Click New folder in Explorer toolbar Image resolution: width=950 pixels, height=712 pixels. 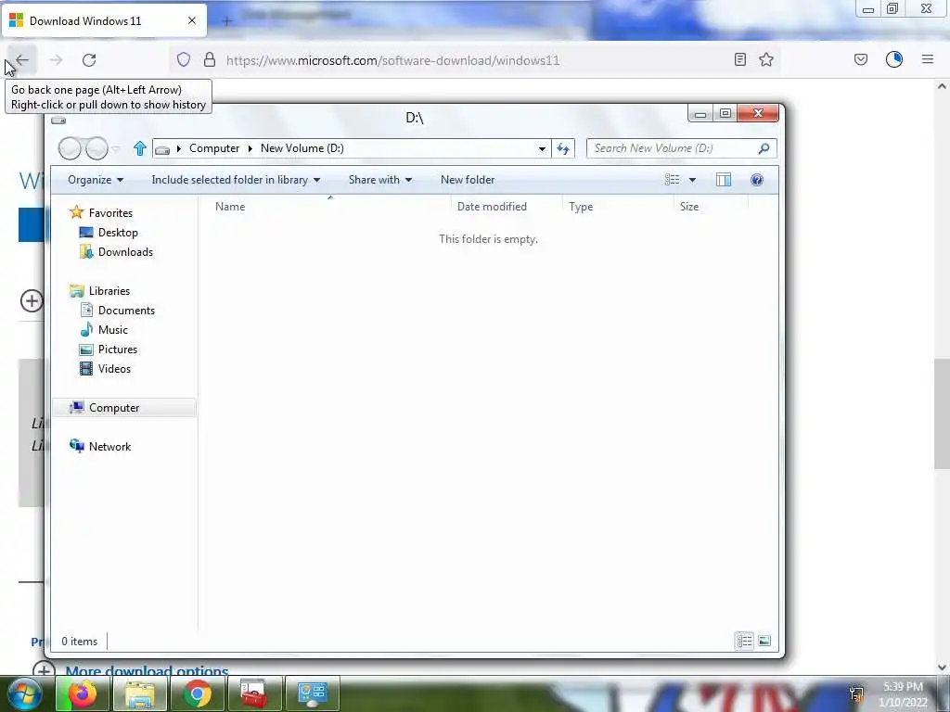[468, 180]
